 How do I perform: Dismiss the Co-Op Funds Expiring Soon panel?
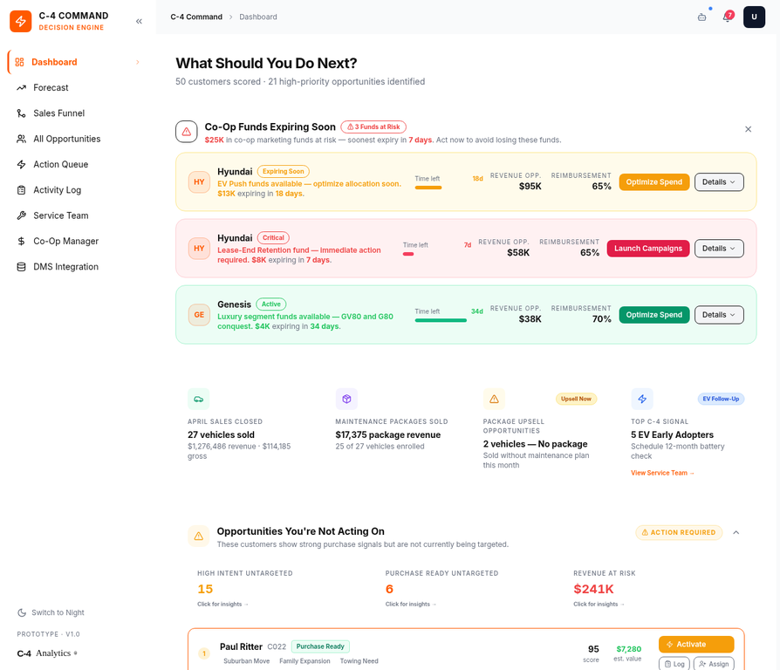[x=749, y=129]
